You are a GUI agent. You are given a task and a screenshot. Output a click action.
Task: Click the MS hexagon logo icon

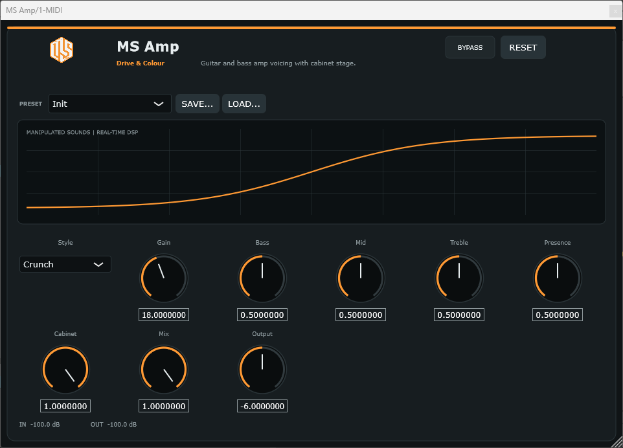pyautogui.click(x=62, y=50)
